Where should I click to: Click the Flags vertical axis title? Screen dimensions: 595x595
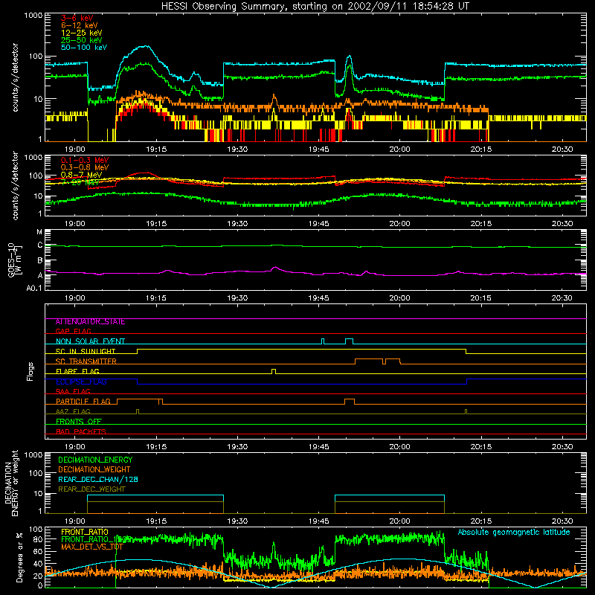[x=30, y=372]
